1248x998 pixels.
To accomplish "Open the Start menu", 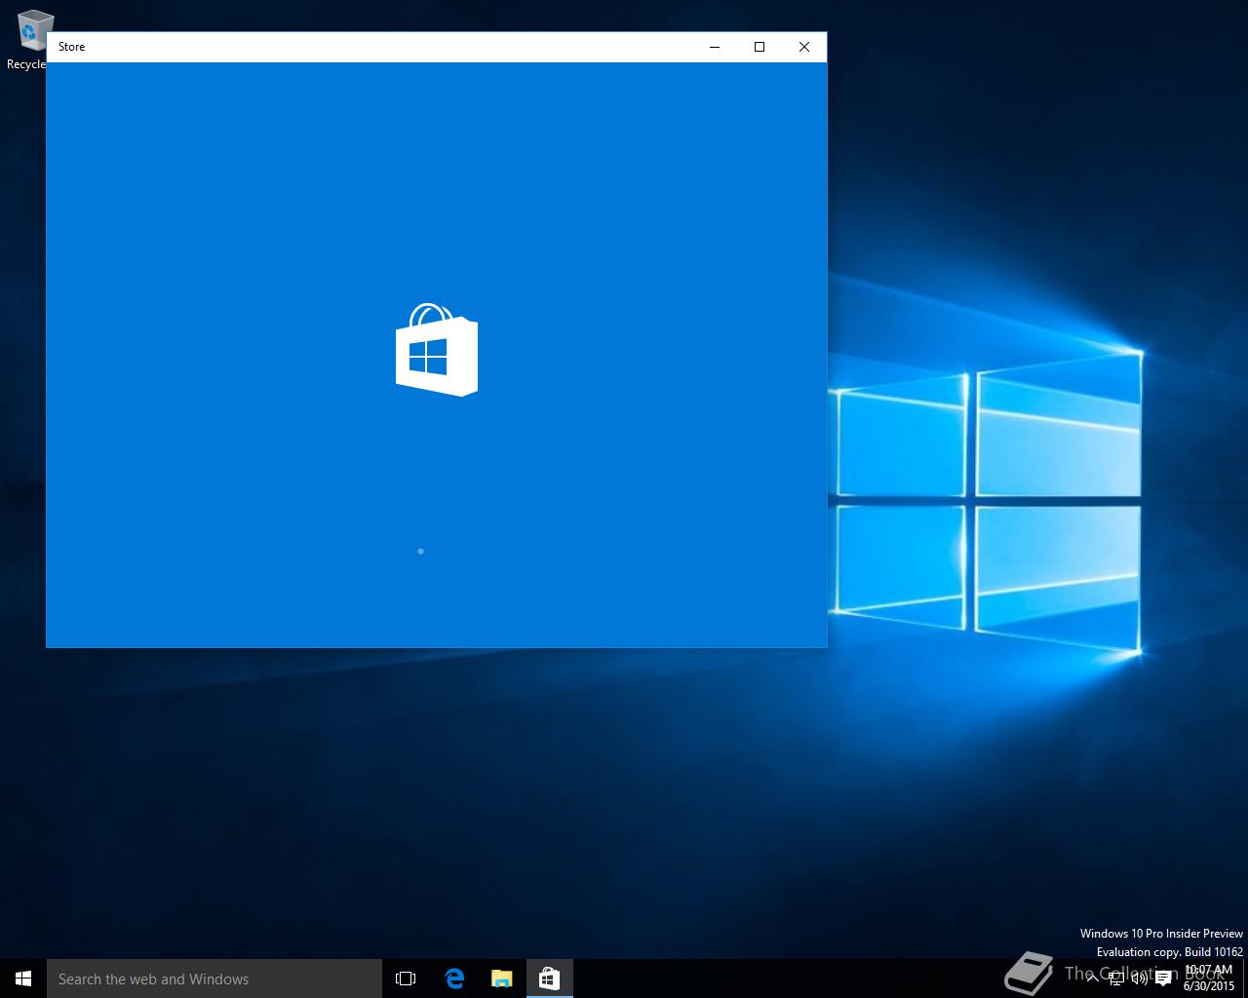I will click(x=23, y=979).
